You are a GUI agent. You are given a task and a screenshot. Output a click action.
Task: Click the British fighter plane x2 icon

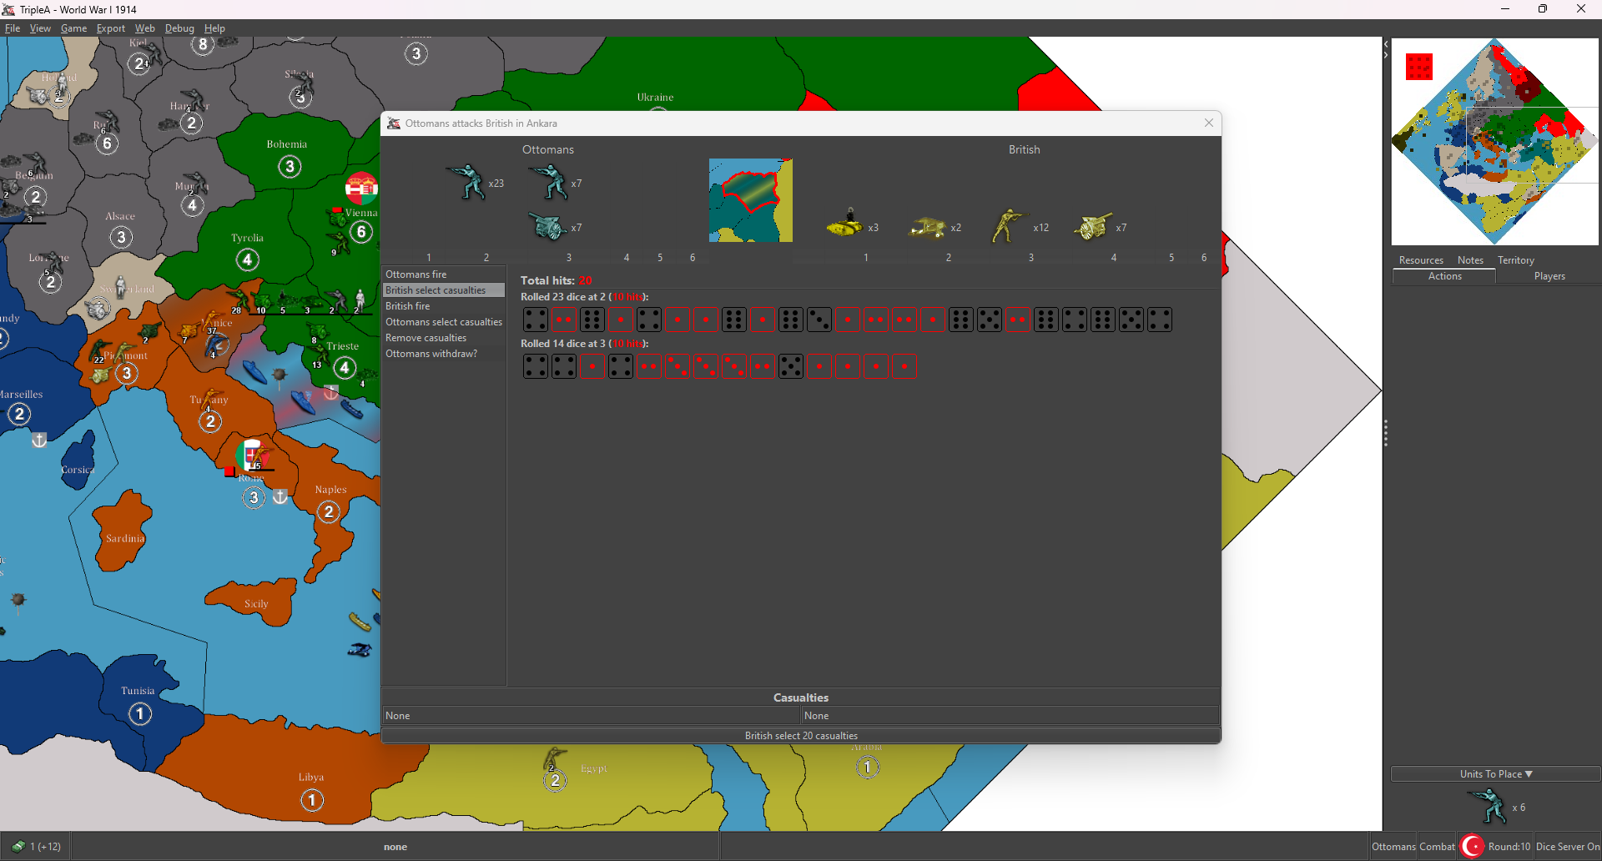(927, 227)
